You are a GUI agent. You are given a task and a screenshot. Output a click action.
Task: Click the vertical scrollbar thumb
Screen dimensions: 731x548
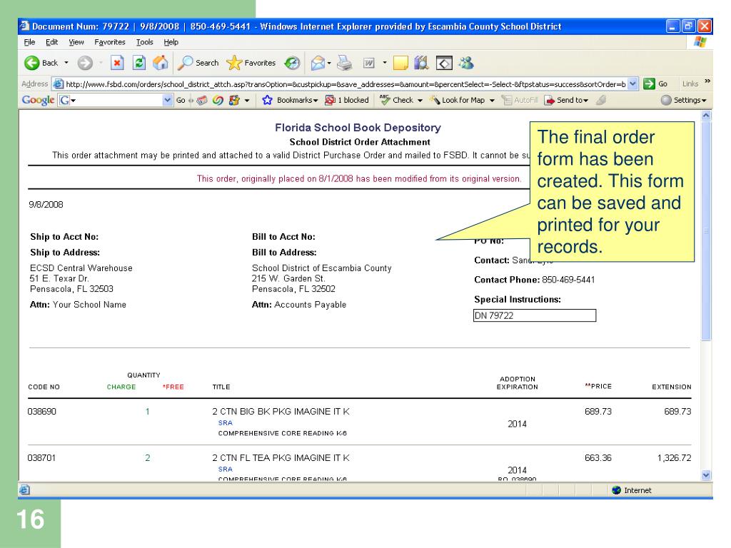(706, 230)
